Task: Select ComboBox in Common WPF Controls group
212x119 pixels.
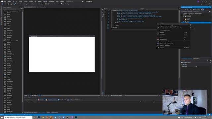Action: tap(9, 20)
